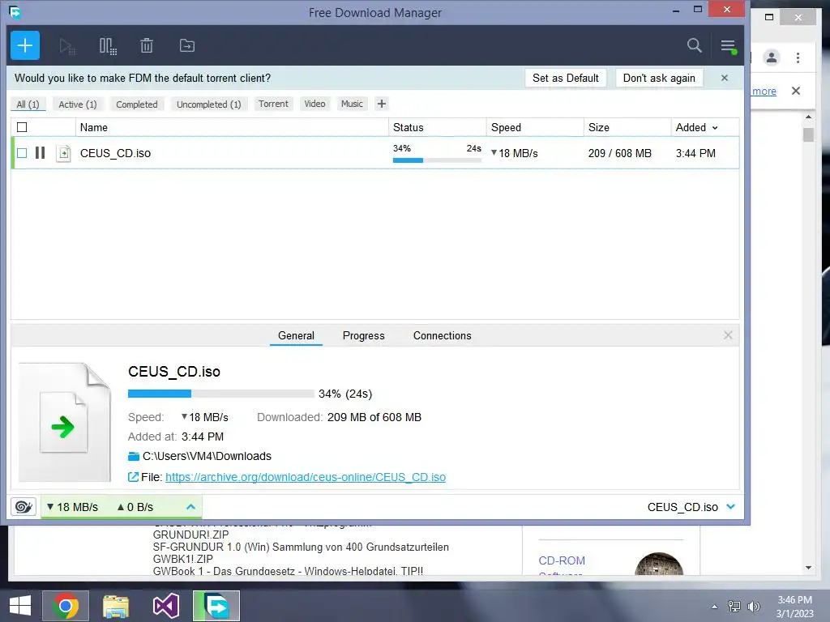Click the browser scrollbar down arrow
The height and width of the screenshot is (622, 830).
click(x=808, y=568)
